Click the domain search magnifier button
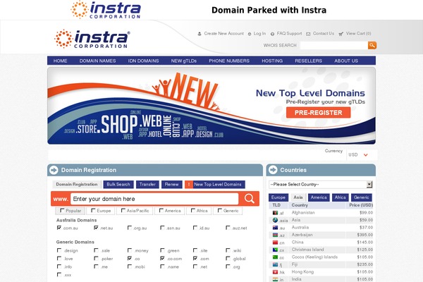 coord(249,199)
